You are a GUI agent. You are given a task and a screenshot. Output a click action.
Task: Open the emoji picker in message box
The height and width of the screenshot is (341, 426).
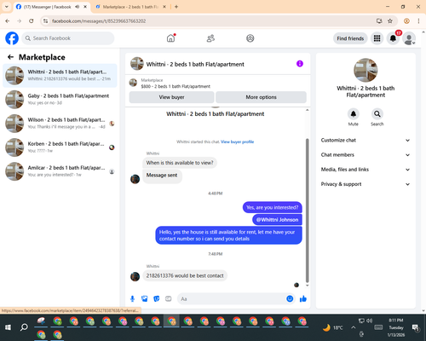290,298
